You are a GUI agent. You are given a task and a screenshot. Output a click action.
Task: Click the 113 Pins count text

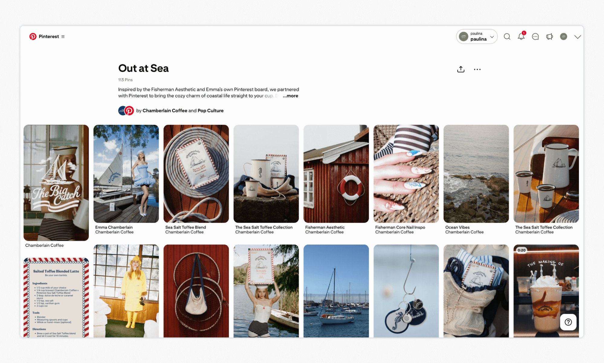tap(125, 80)
